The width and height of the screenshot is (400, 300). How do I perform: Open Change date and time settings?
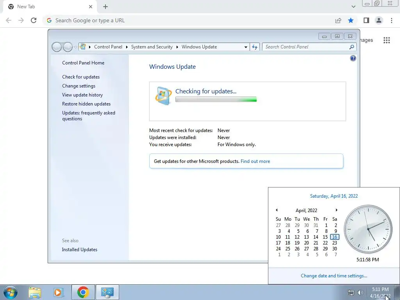tap(334, 276)
